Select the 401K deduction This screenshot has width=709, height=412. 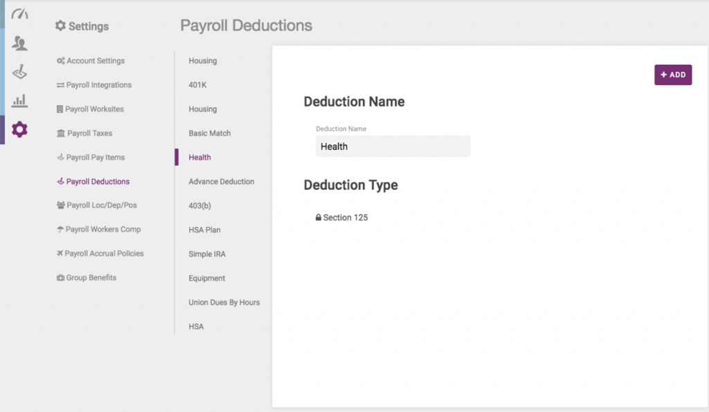click(x=197, y=85)
